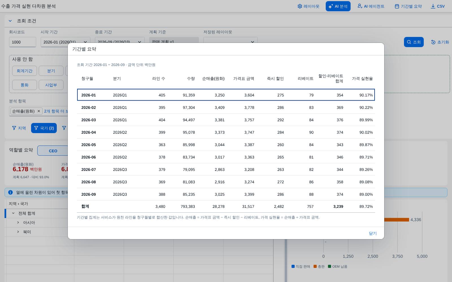Click the 2026-07 billing month cell
Image resolution: width=452 pixels, height=282 pixels.
88,169
